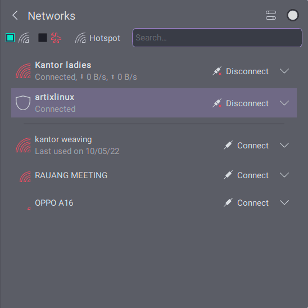Disconnect from Kantor ladies network
The width and height of the screenshot is (308, 308).
(241, 71)
